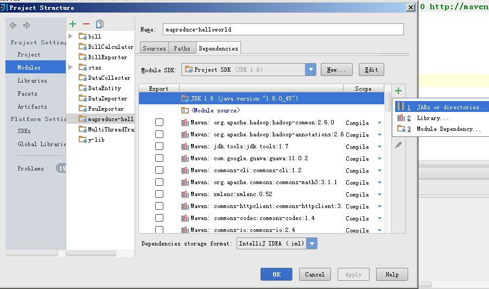Image resolution: width=489 pixels, height=289 pixels.
Task: Toggle export for jdk.tools:1.7
Action: point(159,146)
